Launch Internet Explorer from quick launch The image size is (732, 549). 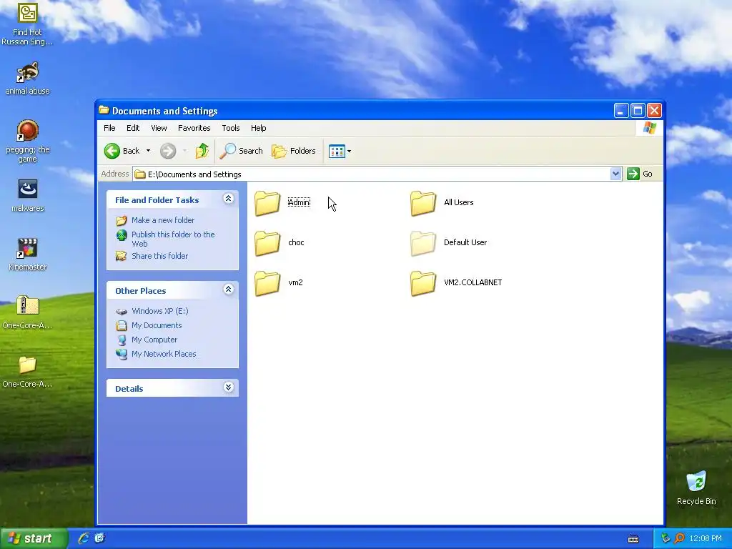[x=84, y=538]
